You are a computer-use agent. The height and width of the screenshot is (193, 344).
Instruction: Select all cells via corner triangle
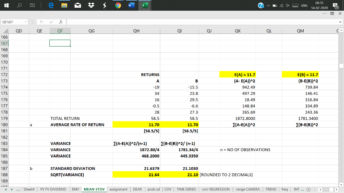[5, 31]
